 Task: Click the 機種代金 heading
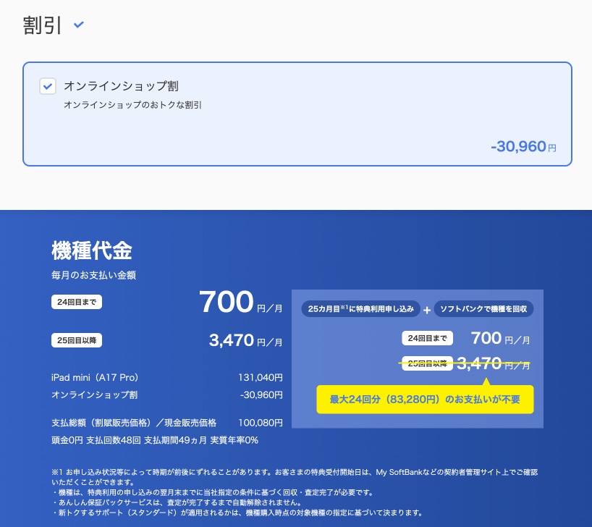click(92, 250)
